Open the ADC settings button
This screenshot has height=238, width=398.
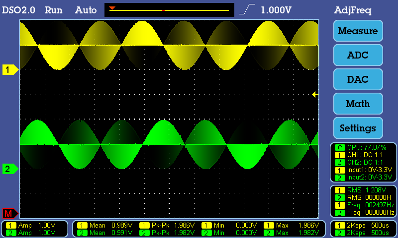[x=358, y=55]
